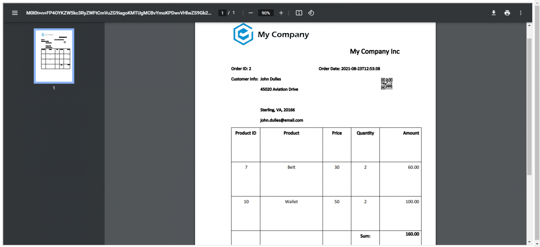This screenshot has width=540, height=247.
Task: Click the 90% zoom level field
Action: pyautogui.click(x=266, y=13)
